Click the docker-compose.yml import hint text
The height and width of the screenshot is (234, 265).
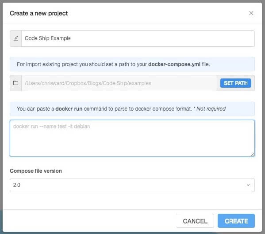click(113, 64)
